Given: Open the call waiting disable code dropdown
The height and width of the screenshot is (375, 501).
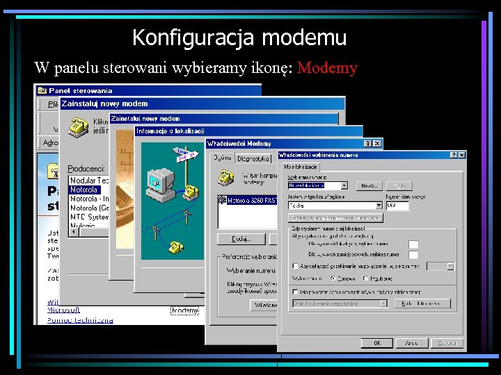Looking at the screenshot, I should tap(450, 266).
